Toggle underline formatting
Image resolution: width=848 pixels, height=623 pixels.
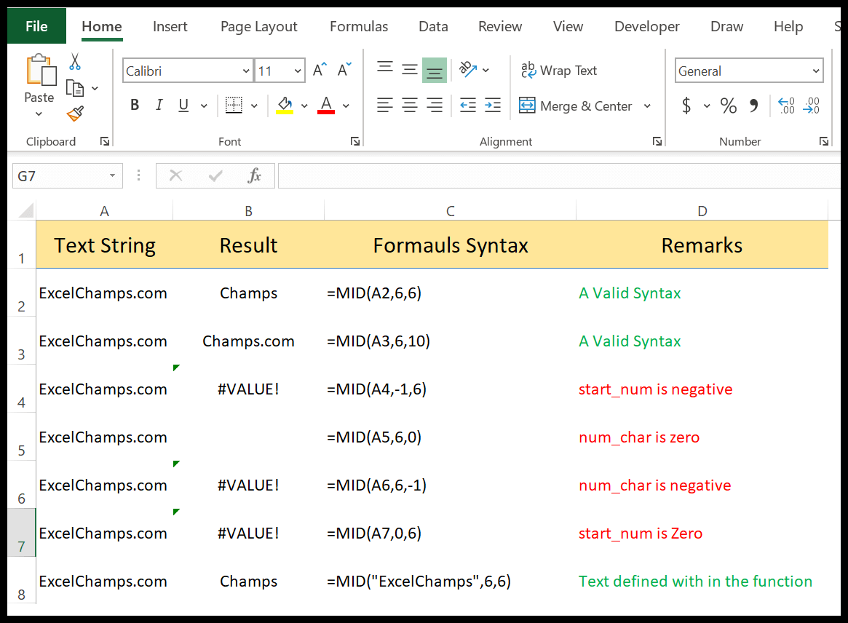183,105
